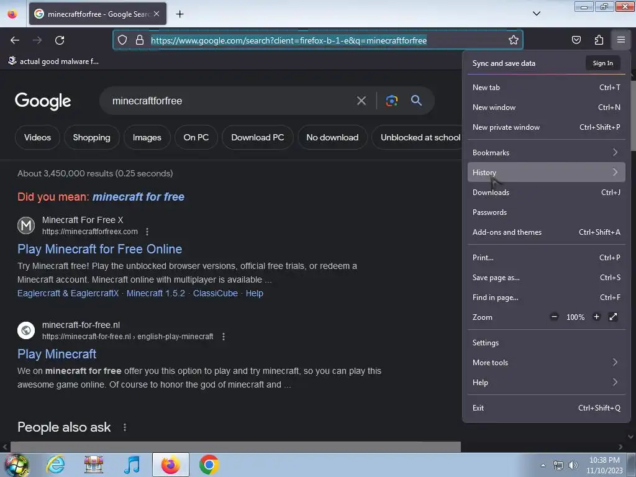The image size is (636, 477).
Task: Open the Eaglercraft & EaglercraftX sitelink
Action: pos(68,293)
